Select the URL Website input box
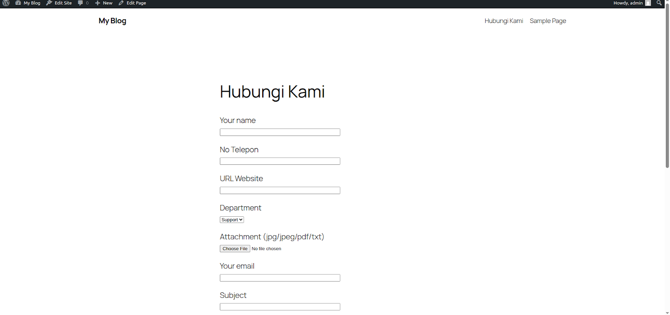This screenshot has height=315, width=670. pyautogui.click(x=280, y=190)
